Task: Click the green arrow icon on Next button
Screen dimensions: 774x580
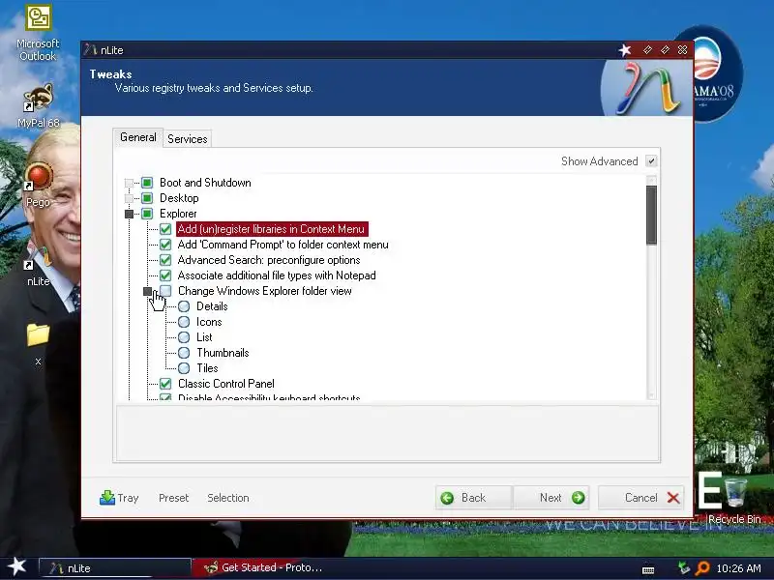Action: coord(578,498)
